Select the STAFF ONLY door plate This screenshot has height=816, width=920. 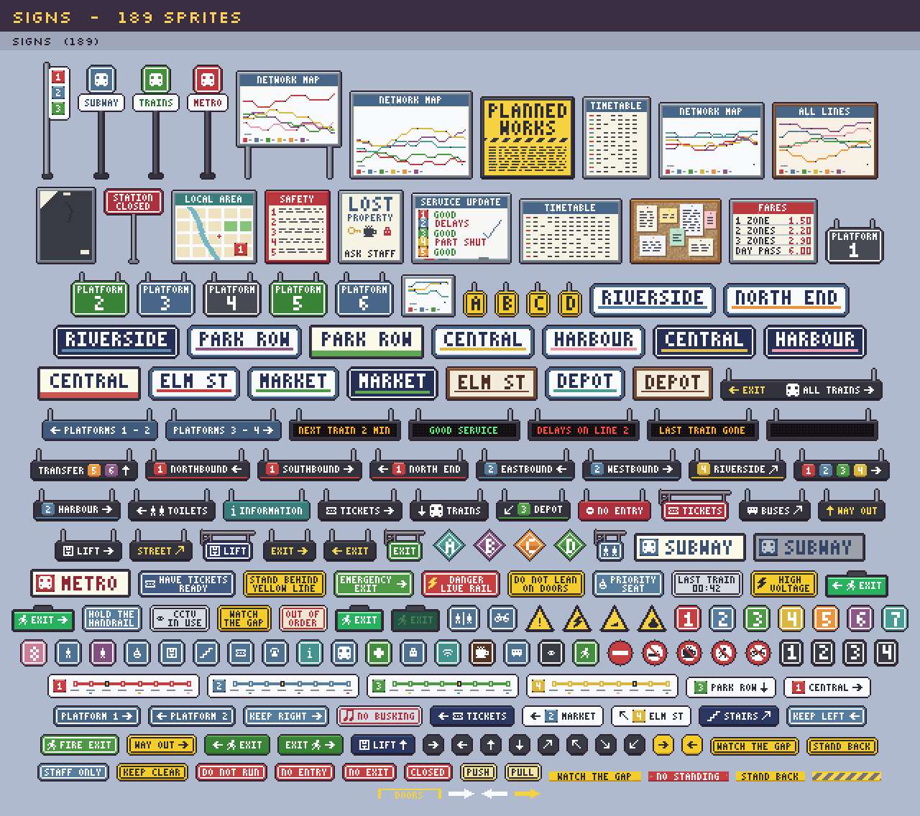[x=73, y=772]
